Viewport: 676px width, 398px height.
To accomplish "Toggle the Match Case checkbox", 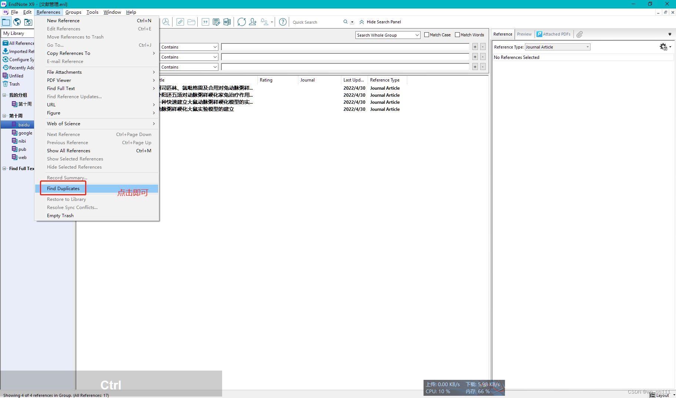I will (427, 35).
